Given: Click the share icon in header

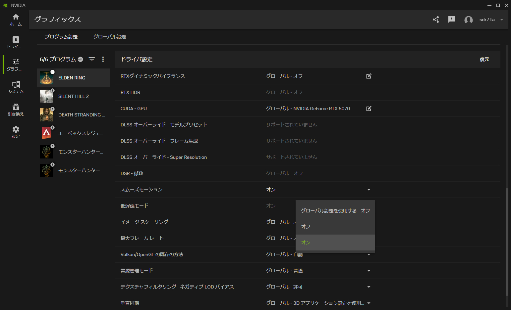Looking at the screenshot, I should 436,20.
